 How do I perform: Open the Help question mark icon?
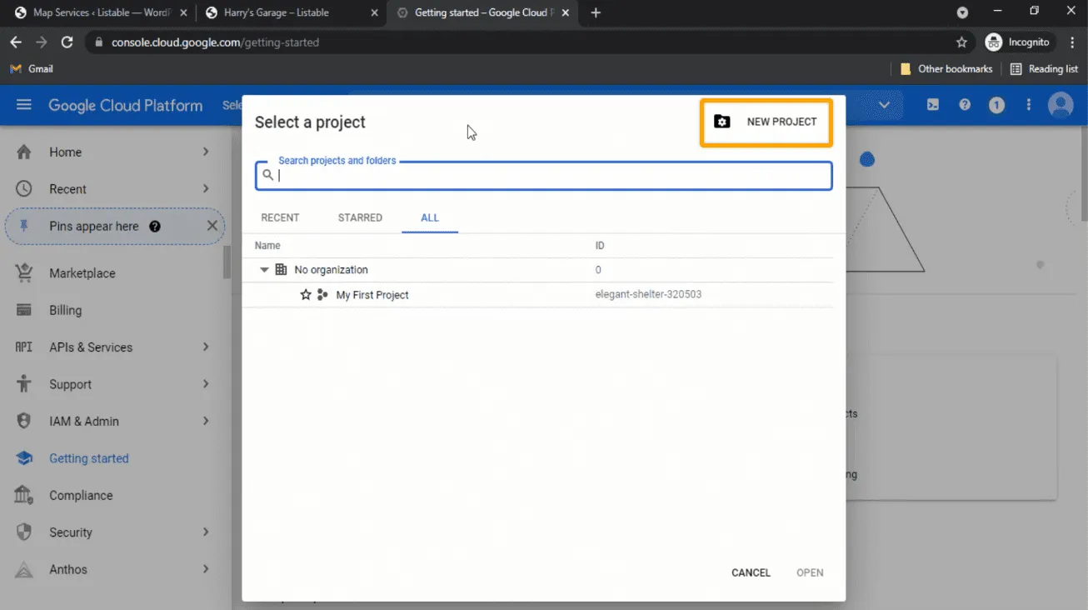tap(965, 105)
